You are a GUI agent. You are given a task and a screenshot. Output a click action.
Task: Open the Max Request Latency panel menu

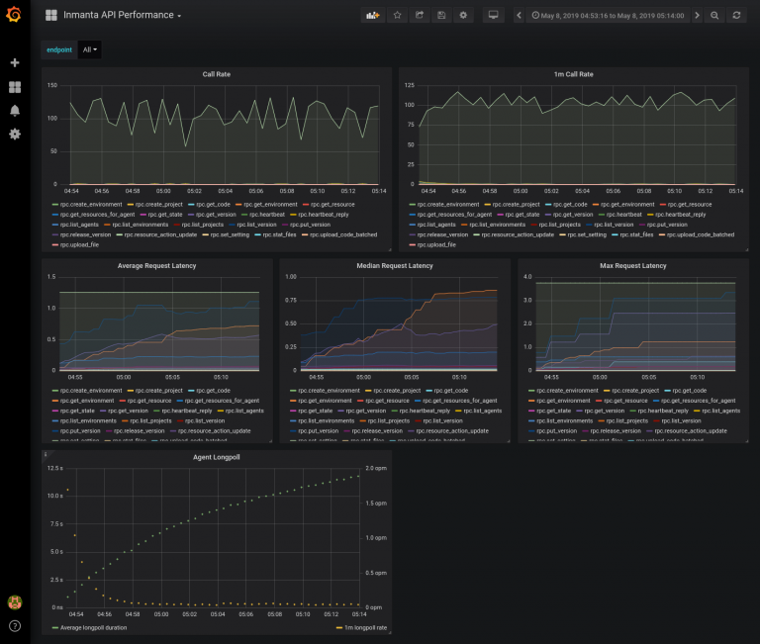point(633,265)
